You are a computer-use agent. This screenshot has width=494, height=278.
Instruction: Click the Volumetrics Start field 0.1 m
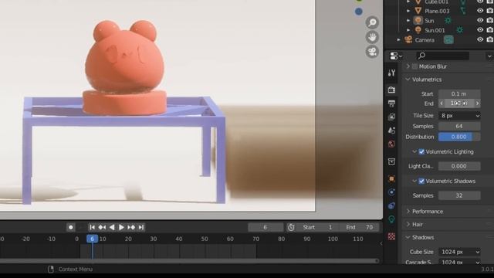(459, 94)
